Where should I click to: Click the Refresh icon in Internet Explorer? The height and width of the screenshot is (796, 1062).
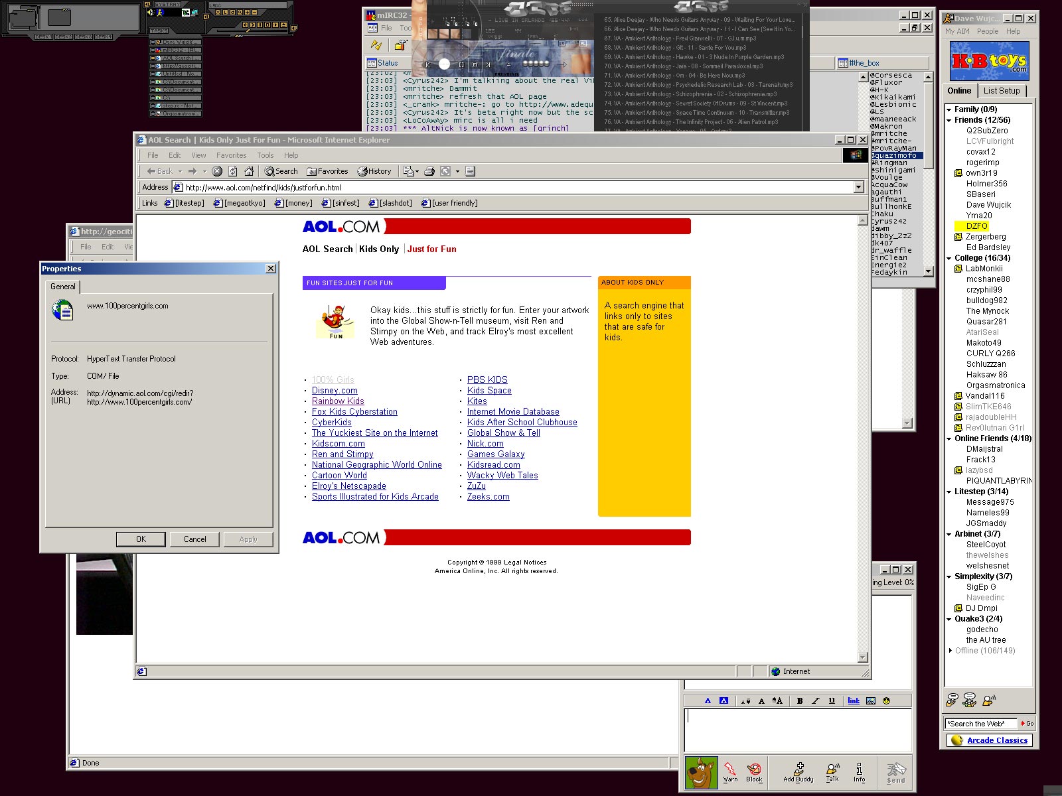click(233, 171)
